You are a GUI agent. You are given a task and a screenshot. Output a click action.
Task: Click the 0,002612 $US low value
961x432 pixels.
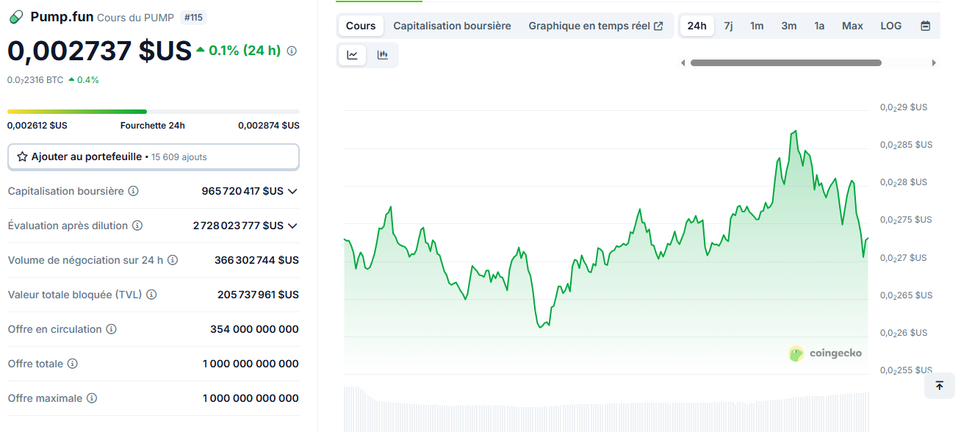(37, 126)
